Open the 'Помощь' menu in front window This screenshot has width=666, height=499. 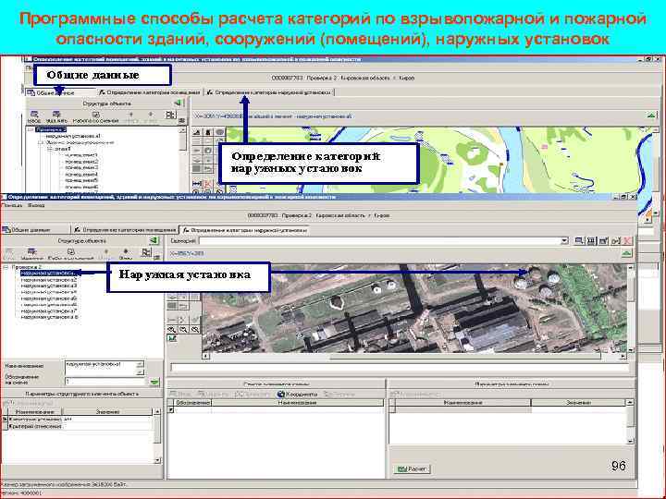(11, 205)
